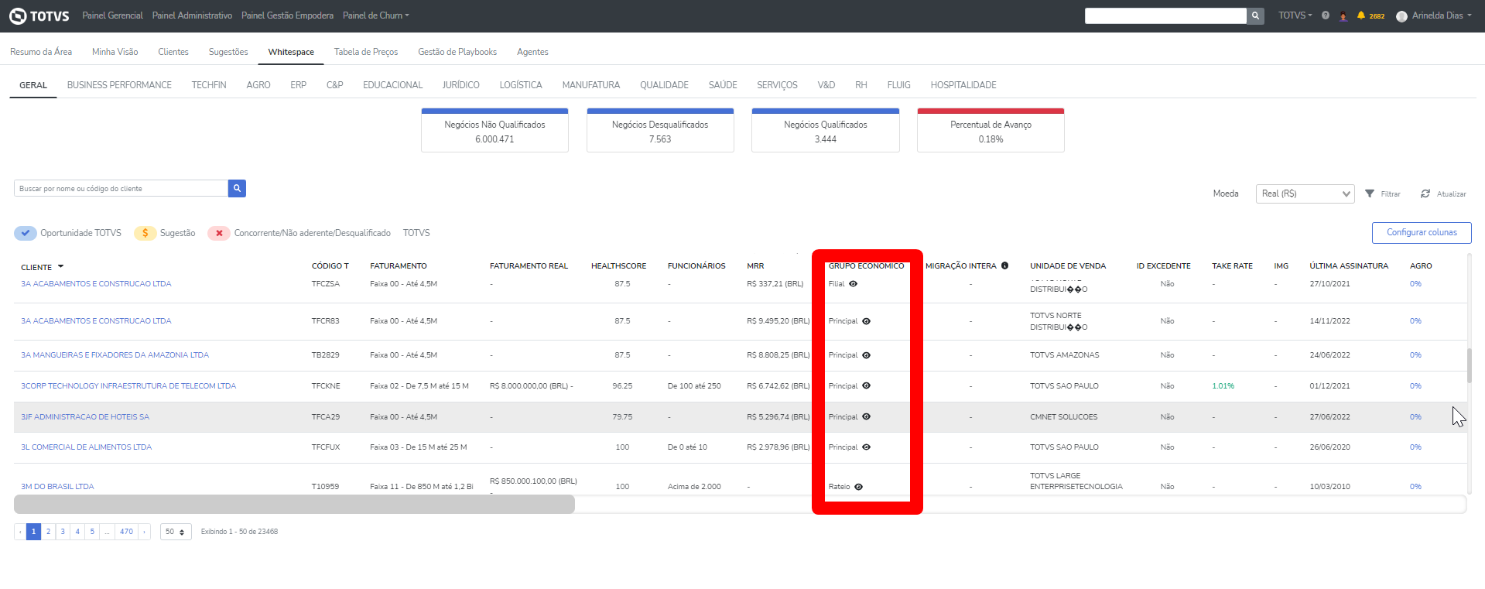Click the eye icon for 3L COMERCIAL row
Image resolution: width=1485 pixels, height=589 pixels.
(x=867, y=447)
